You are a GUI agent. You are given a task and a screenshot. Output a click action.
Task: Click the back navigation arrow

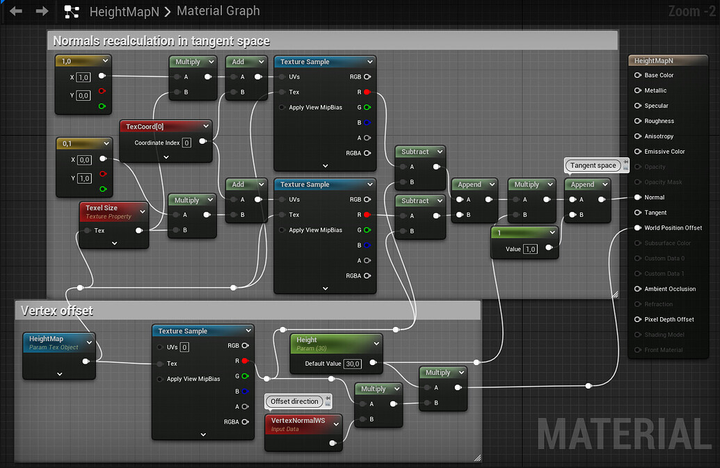(x=15, y=11)
